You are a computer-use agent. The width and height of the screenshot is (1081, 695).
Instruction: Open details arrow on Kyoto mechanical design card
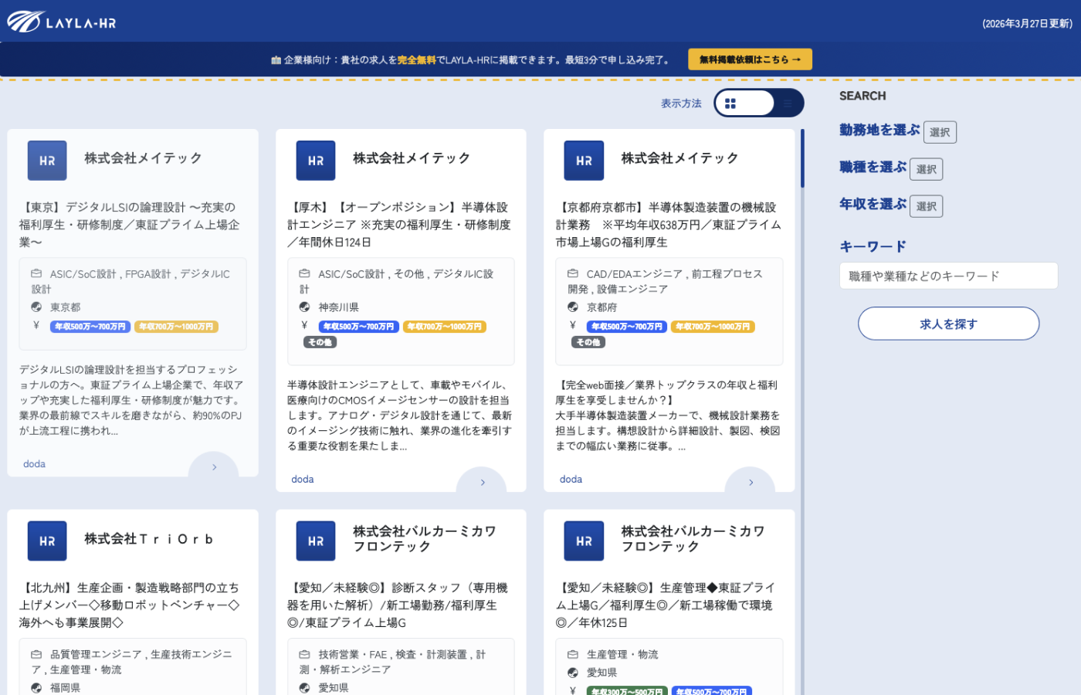pyautogui.click(x=751, y=482)
